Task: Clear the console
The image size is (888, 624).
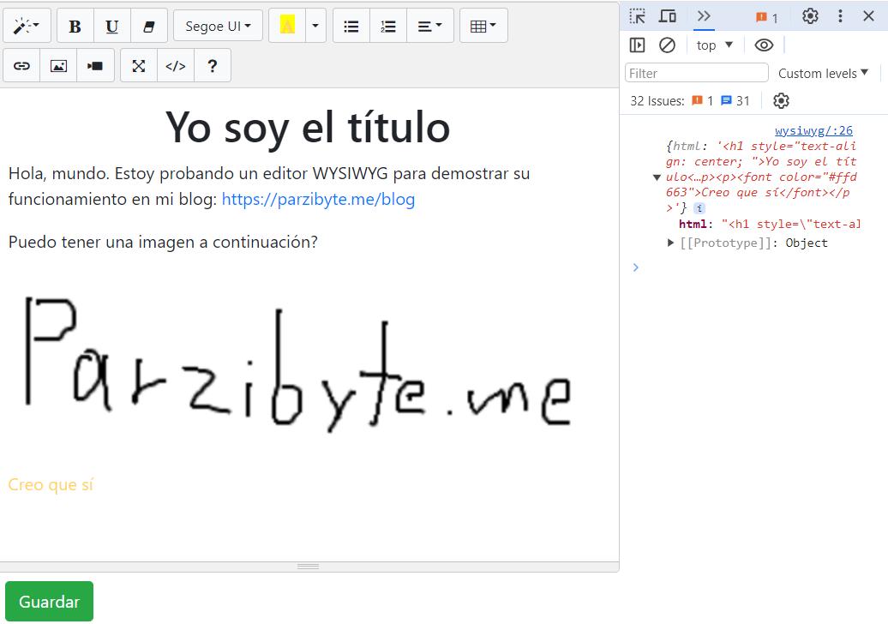Action: coord(667,45)
